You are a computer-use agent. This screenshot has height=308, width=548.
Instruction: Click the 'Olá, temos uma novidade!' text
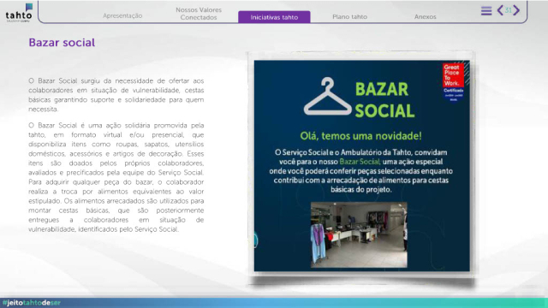(x=360, y=136)
